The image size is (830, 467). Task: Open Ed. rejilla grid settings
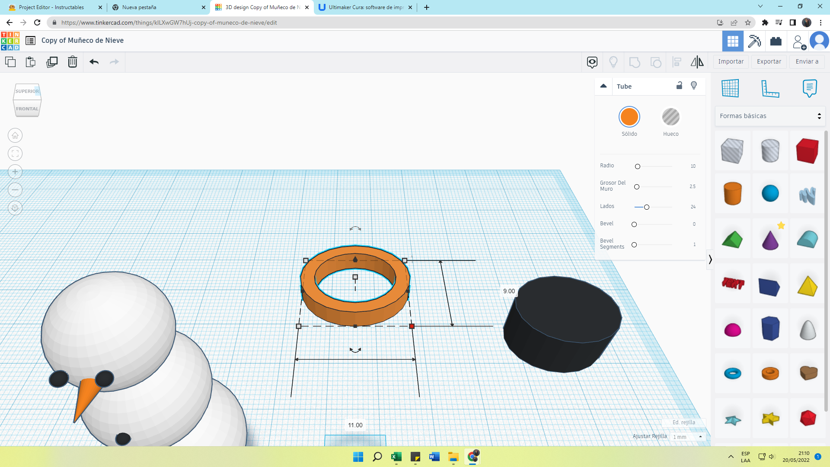684,422
